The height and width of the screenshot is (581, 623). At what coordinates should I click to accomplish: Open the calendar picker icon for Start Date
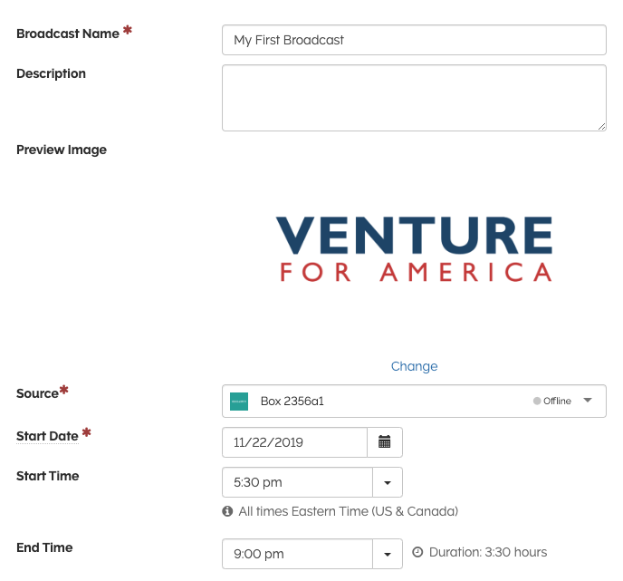tap(385, 442)
